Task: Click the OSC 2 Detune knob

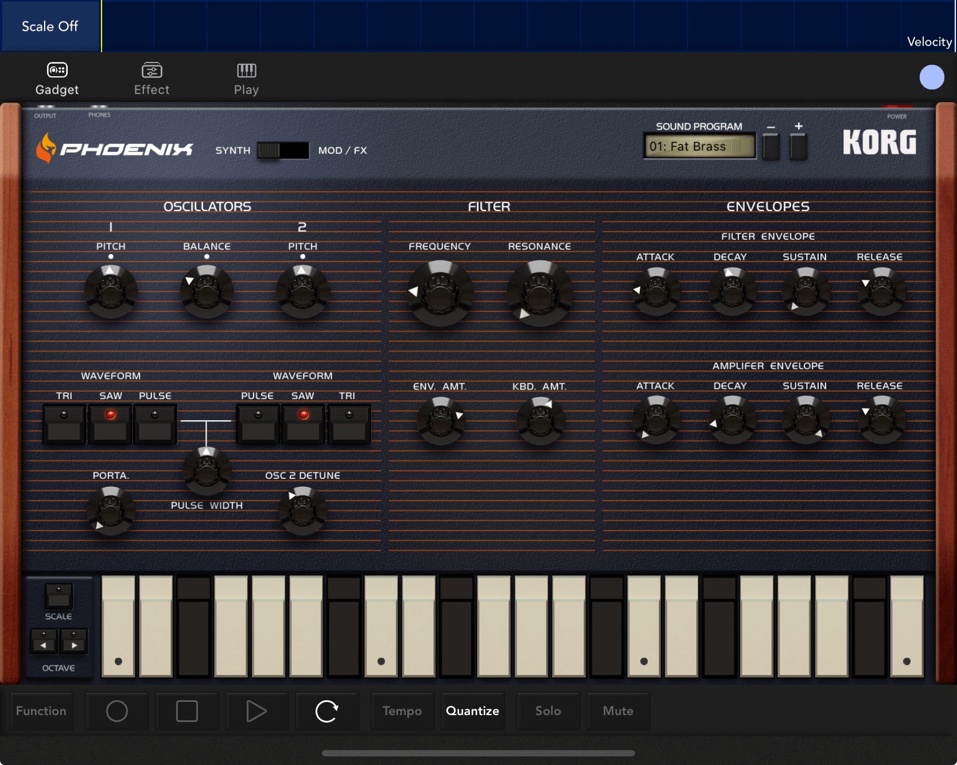Action: [302, 510]
